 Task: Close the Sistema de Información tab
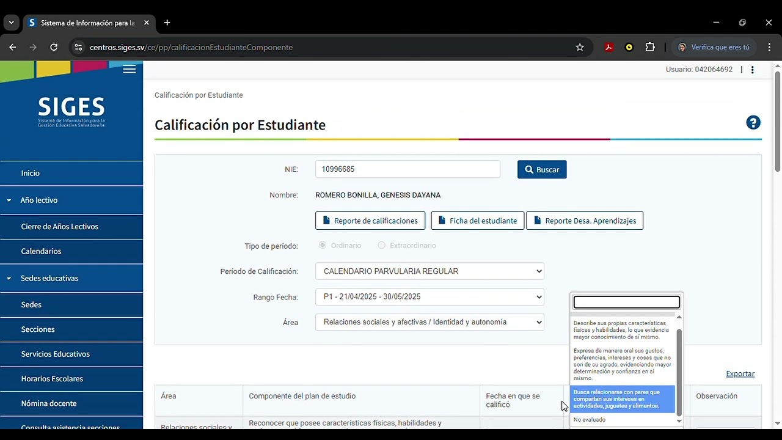coord(147,23)
